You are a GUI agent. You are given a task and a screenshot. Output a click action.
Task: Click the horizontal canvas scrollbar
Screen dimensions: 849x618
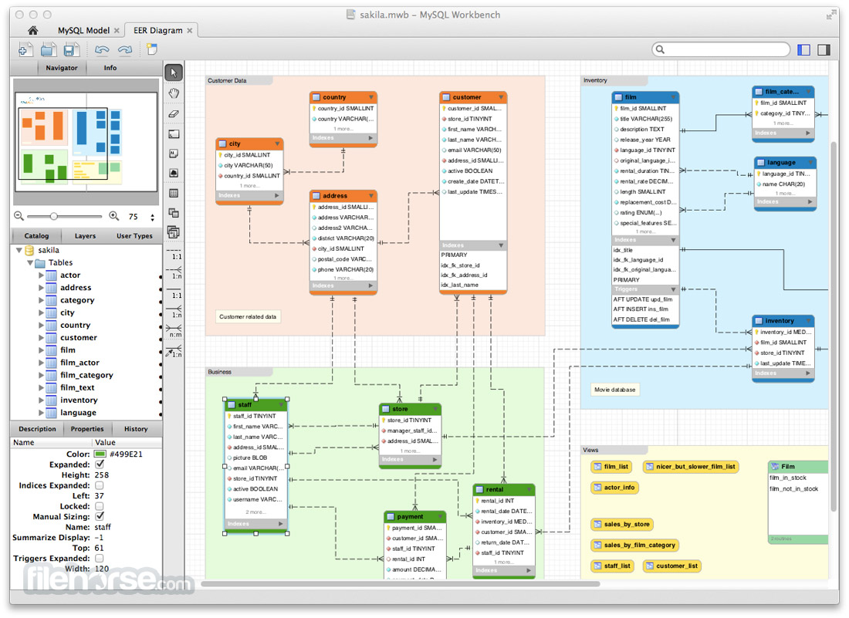click(x=400, y=584)
